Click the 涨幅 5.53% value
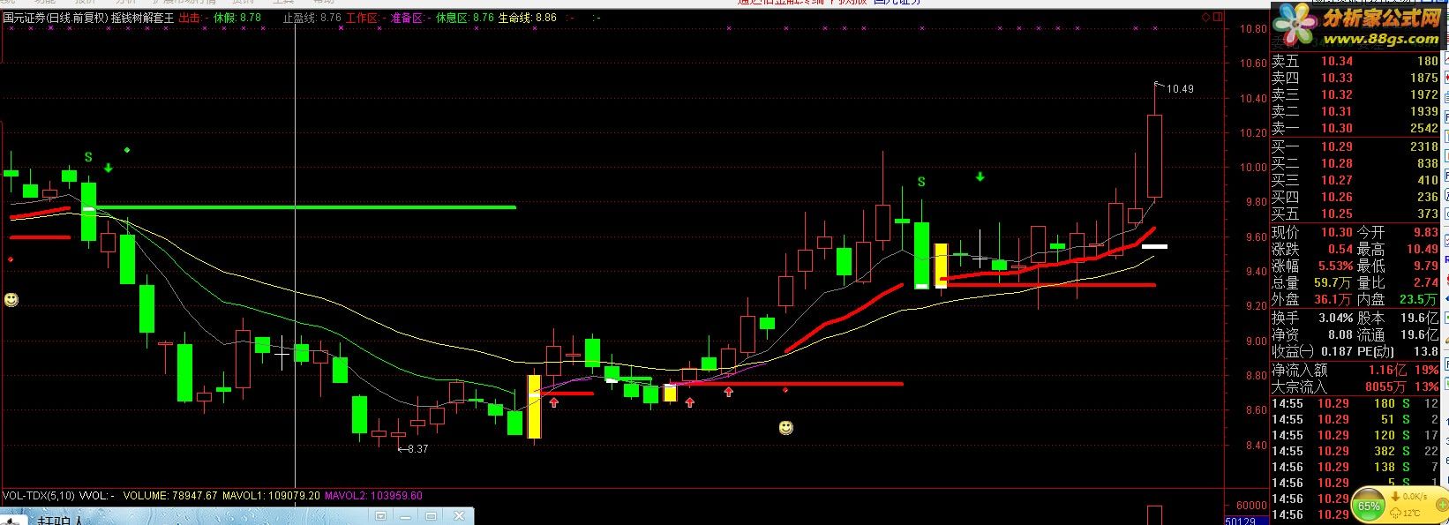This screenshot has width=1449, height=525. pos(1336,266)
